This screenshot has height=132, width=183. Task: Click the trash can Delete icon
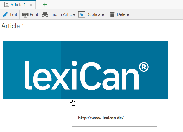[112, 14]
